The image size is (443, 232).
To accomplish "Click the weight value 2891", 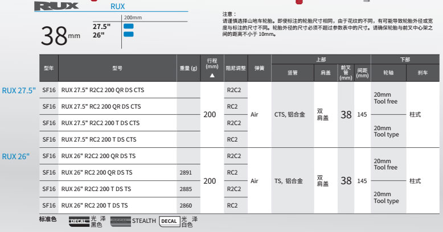I will point(186,172).
